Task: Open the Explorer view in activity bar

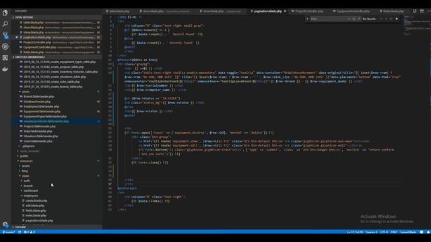Action: (x=5, y=13)
